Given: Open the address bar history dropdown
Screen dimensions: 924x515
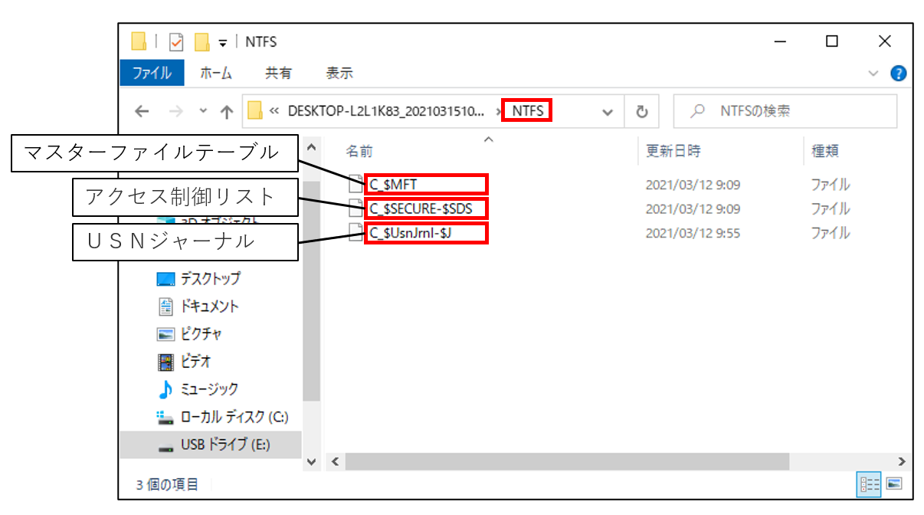Looking at the screenshot, I should point(608,112).
